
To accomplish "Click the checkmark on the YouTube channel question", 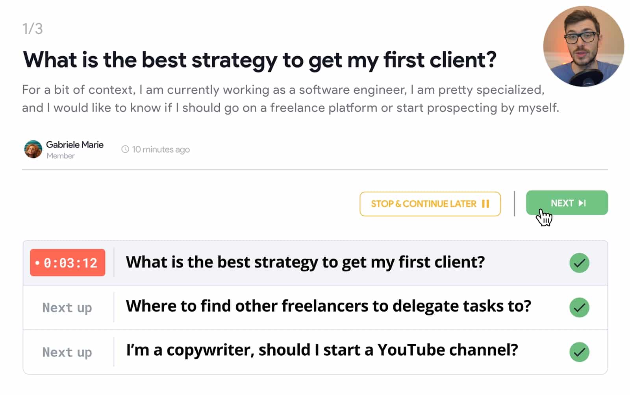I will pyautogui.click(x=579, y=352).
